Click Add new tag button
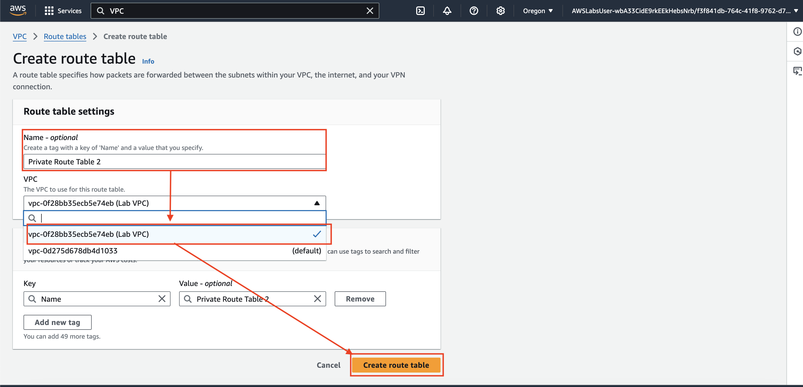 pyautogui.click(x=57, y=322)
